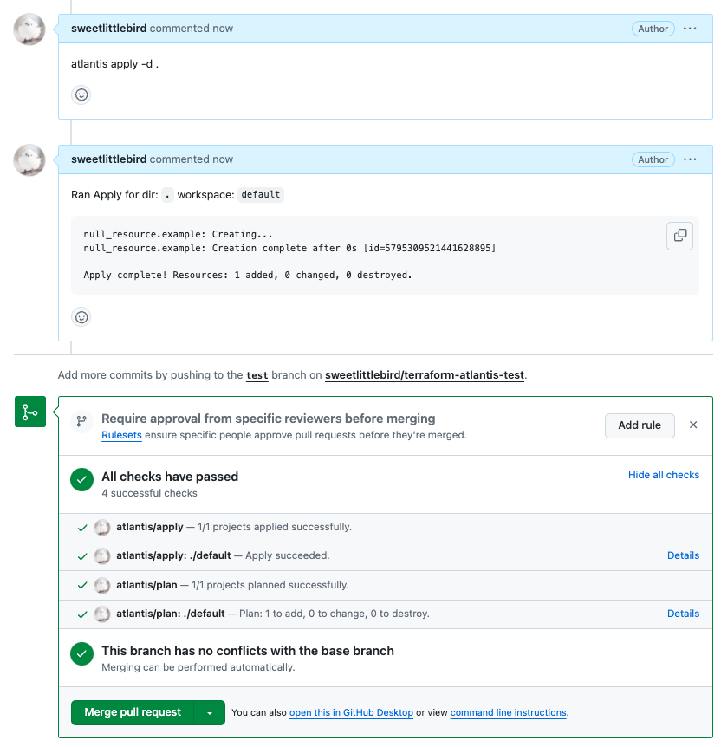Click avatar in atlantis/plan check row
The height and width of the screenshot is (747, 721).
(101, 586)
